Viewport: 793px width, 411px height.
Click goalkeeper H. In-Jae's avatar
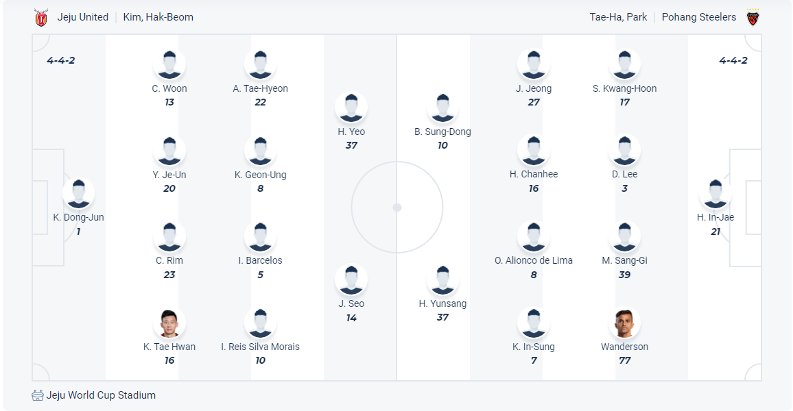click(x=715, y=194)
